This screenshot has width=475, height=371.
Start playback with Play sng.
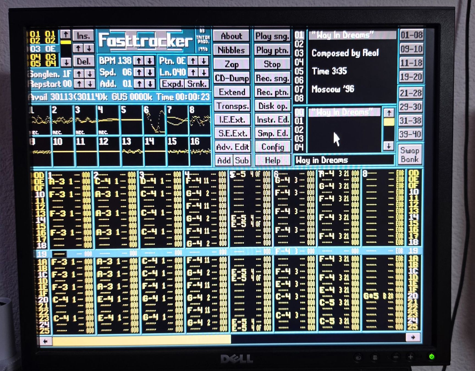pyautogui.click(x=272, y=36)
